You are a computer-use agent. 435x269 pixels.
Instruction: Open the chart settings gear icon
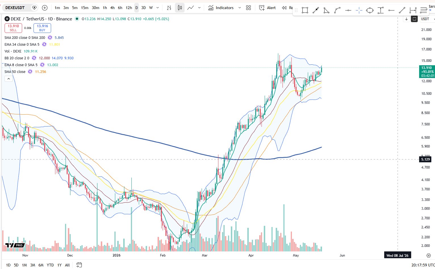point(429,255)
